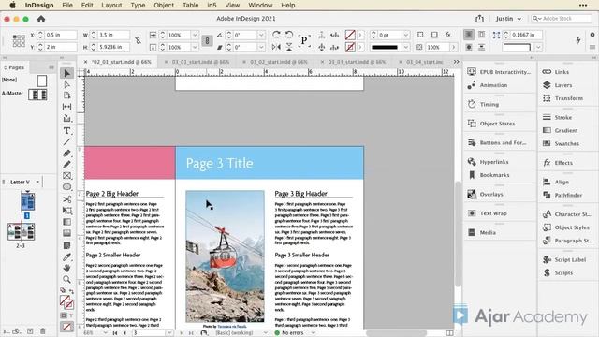The image size is (599, 337).
Task: Select the Rectangle Frame tool
Action: [66, 176]
